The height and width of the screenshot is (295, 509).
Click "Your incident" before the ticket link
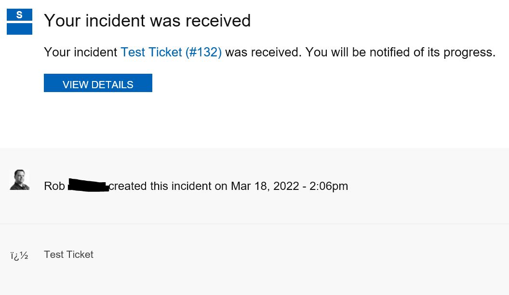80,52
